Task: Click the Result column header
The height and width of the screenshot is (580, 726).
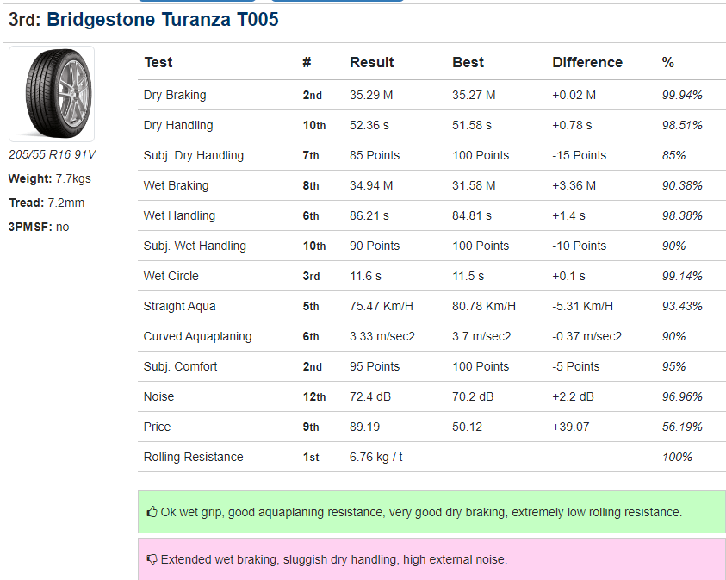Action: click(x=371, y=62)
